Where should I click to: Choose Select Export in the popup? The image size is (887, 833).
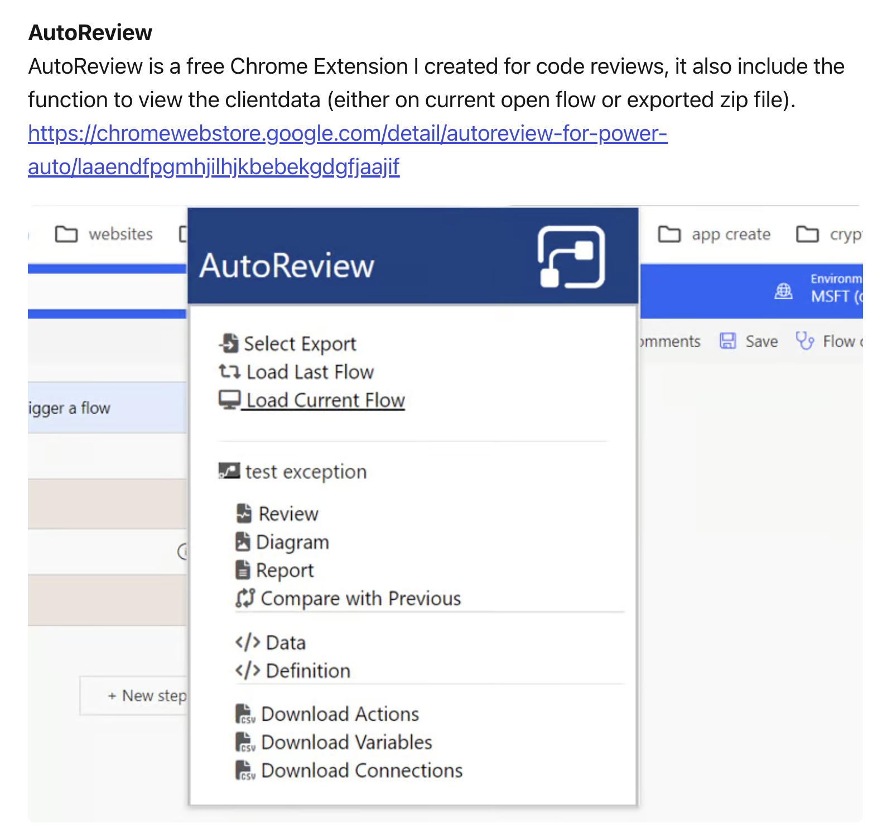tap(300, 344)
